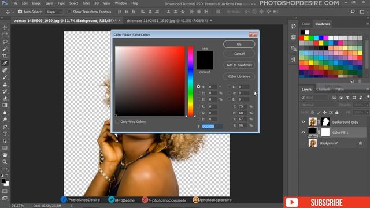Click Add to Swatches button
This screenshot has height=208, width=370.
pyautogui.click(x=239, y=65)
